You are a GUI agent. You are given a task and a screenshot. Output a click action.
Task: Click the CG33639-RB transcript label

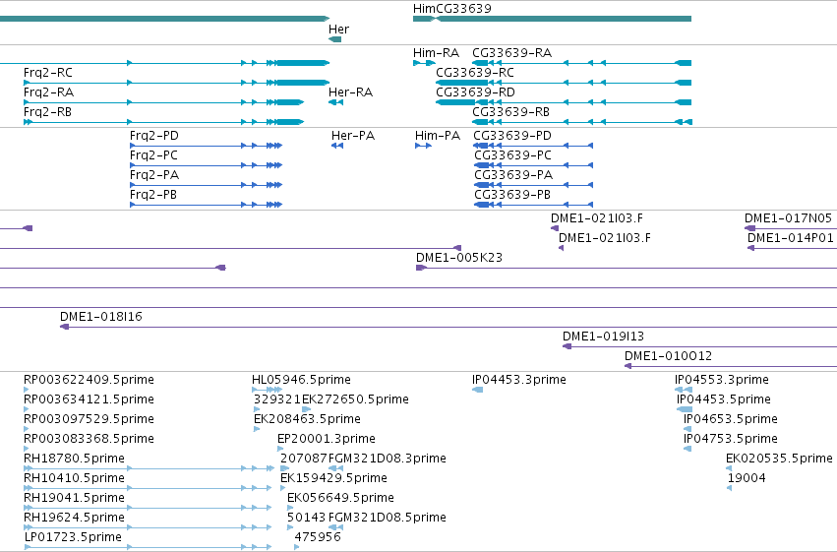click(510, 112)
